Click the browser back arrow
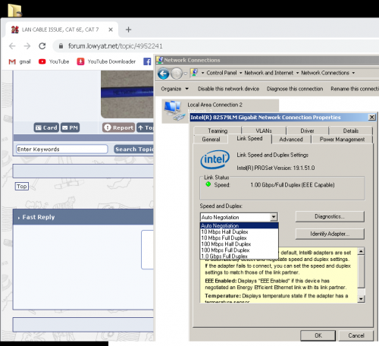This screenshot has height=346, width=379. tap(12, 46)
